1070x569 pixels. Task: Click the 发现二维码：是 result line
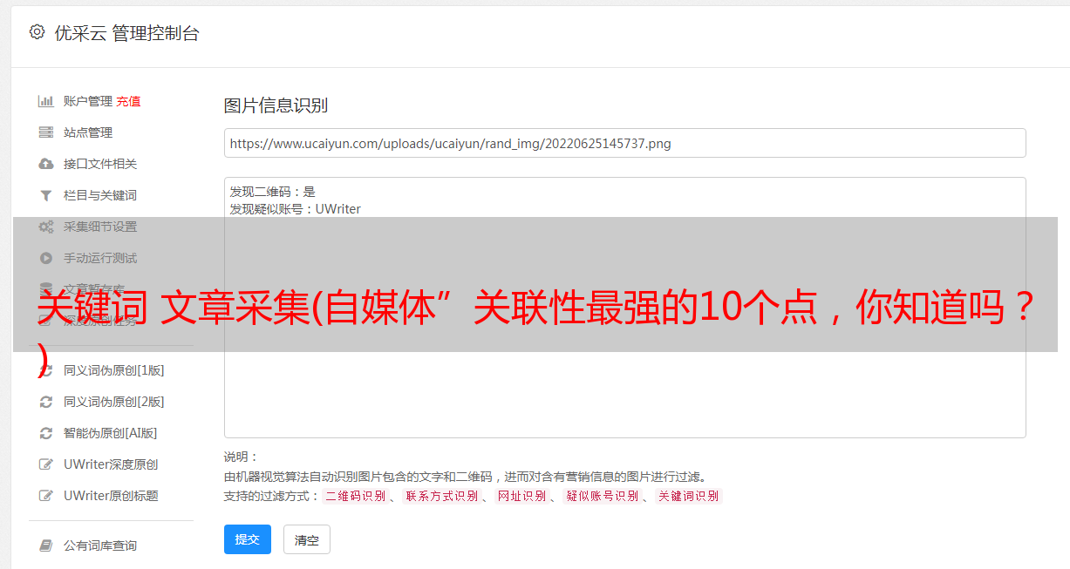(273, 192)
